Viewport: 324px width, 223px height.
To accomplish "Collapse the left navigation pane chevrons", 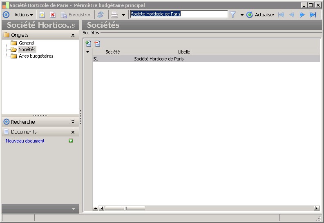I will click(74, 25).
